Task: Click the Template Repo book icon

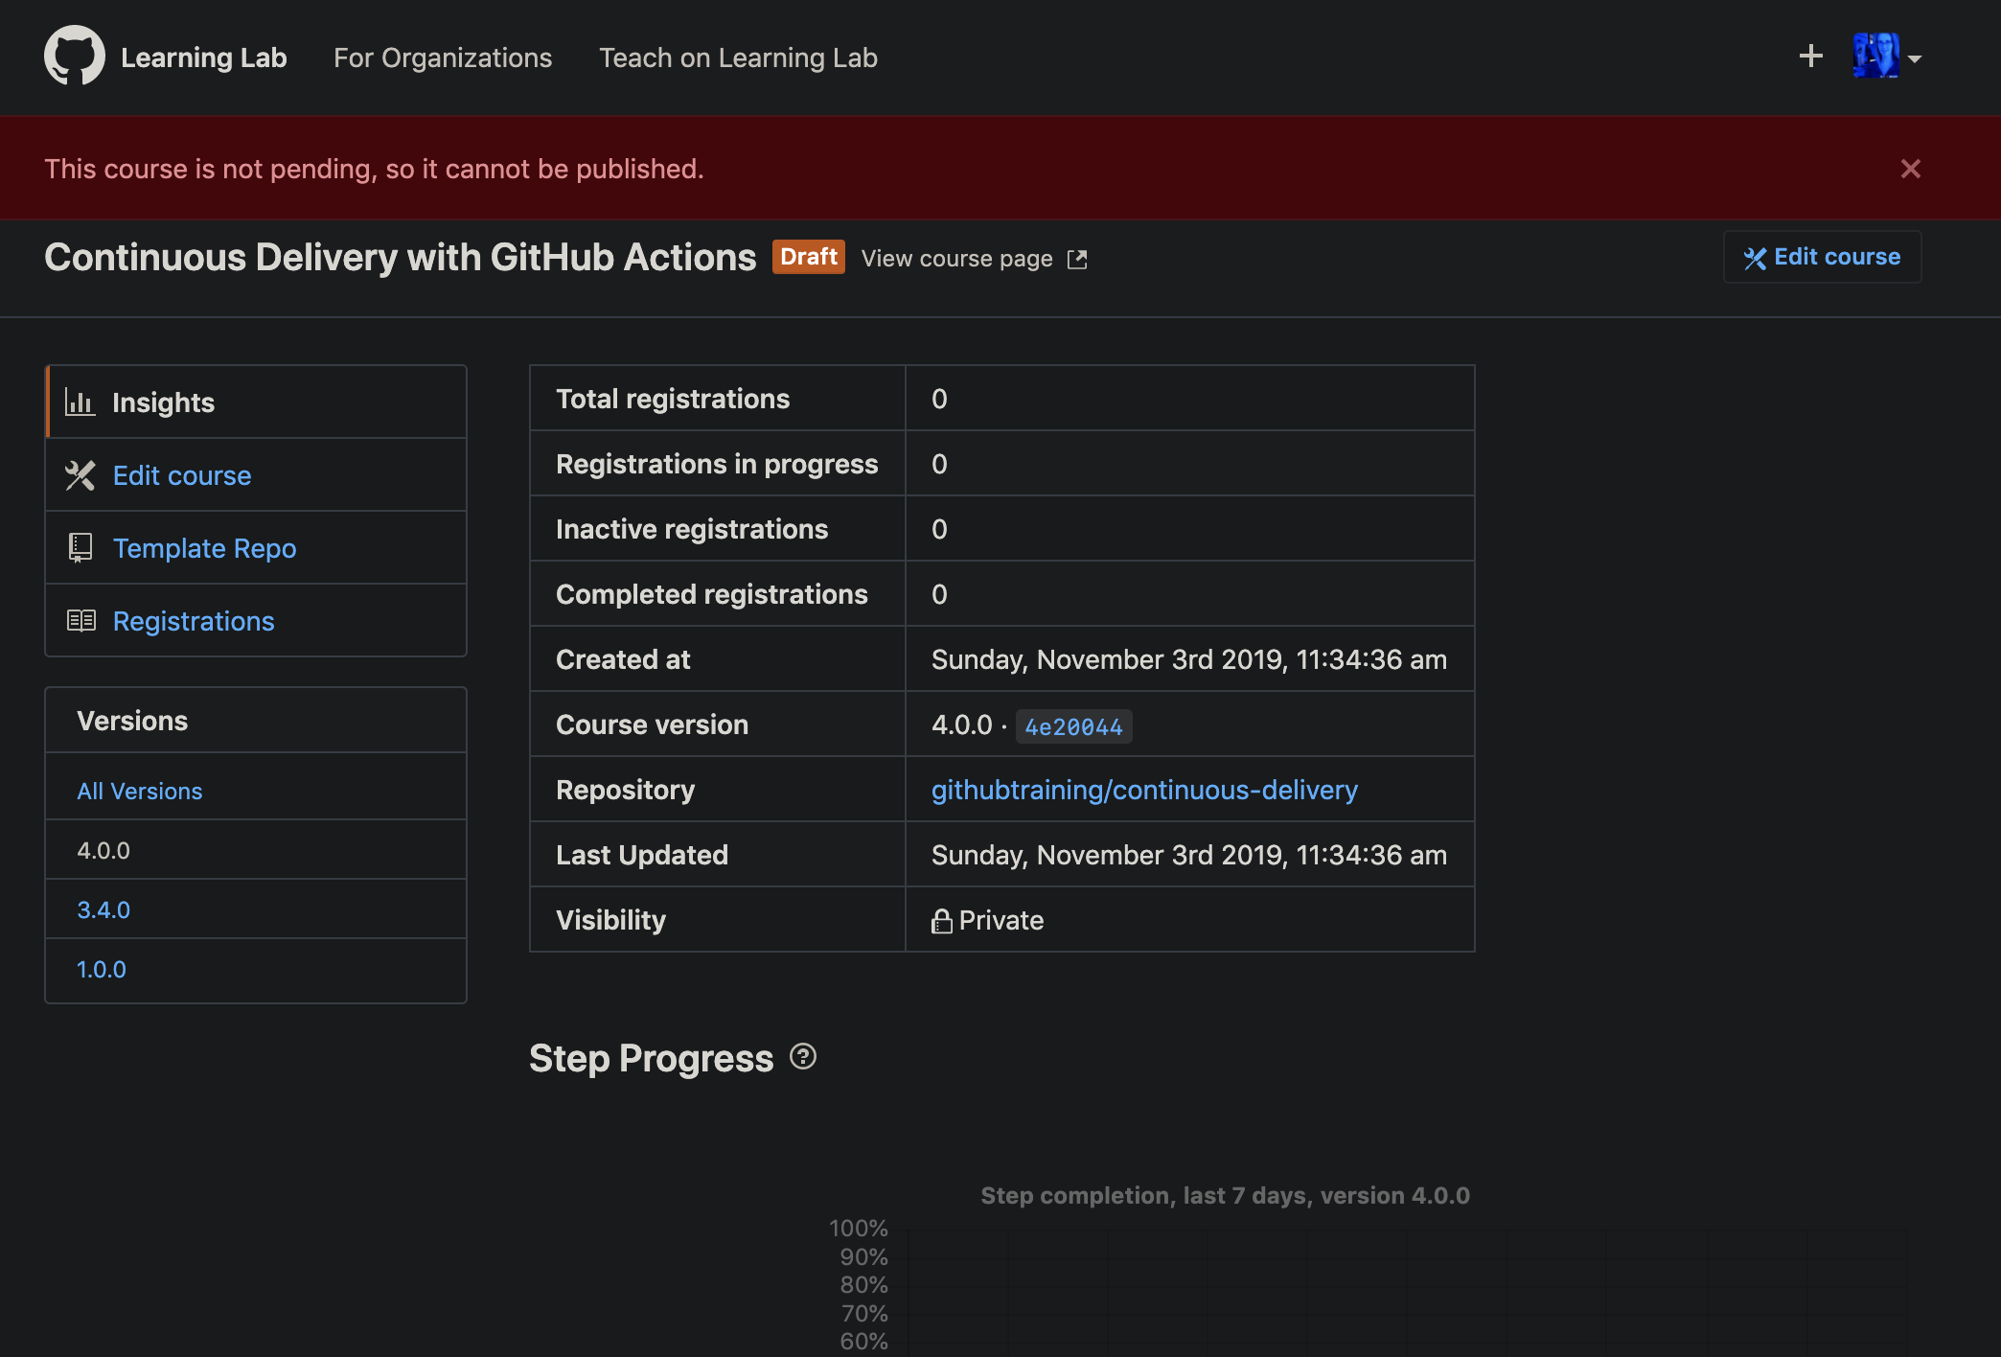Action: 80,547
